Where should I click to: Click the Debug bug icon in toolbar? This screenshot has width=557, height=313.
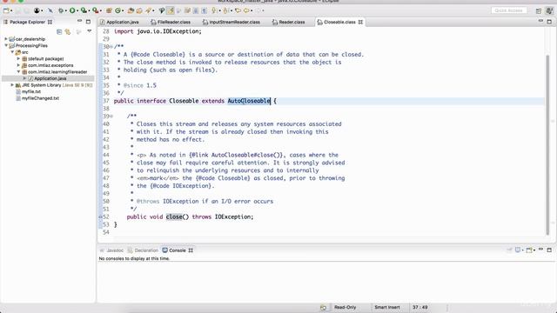[61, 10]
